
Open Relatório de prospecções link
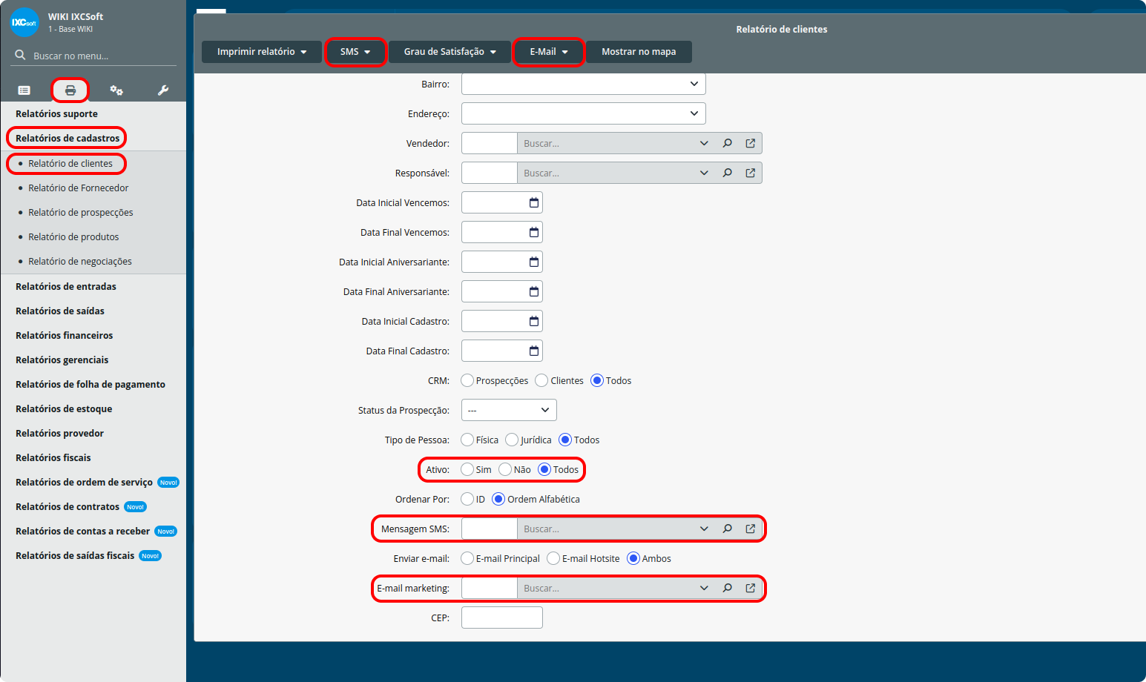click(x=81, y=212)
